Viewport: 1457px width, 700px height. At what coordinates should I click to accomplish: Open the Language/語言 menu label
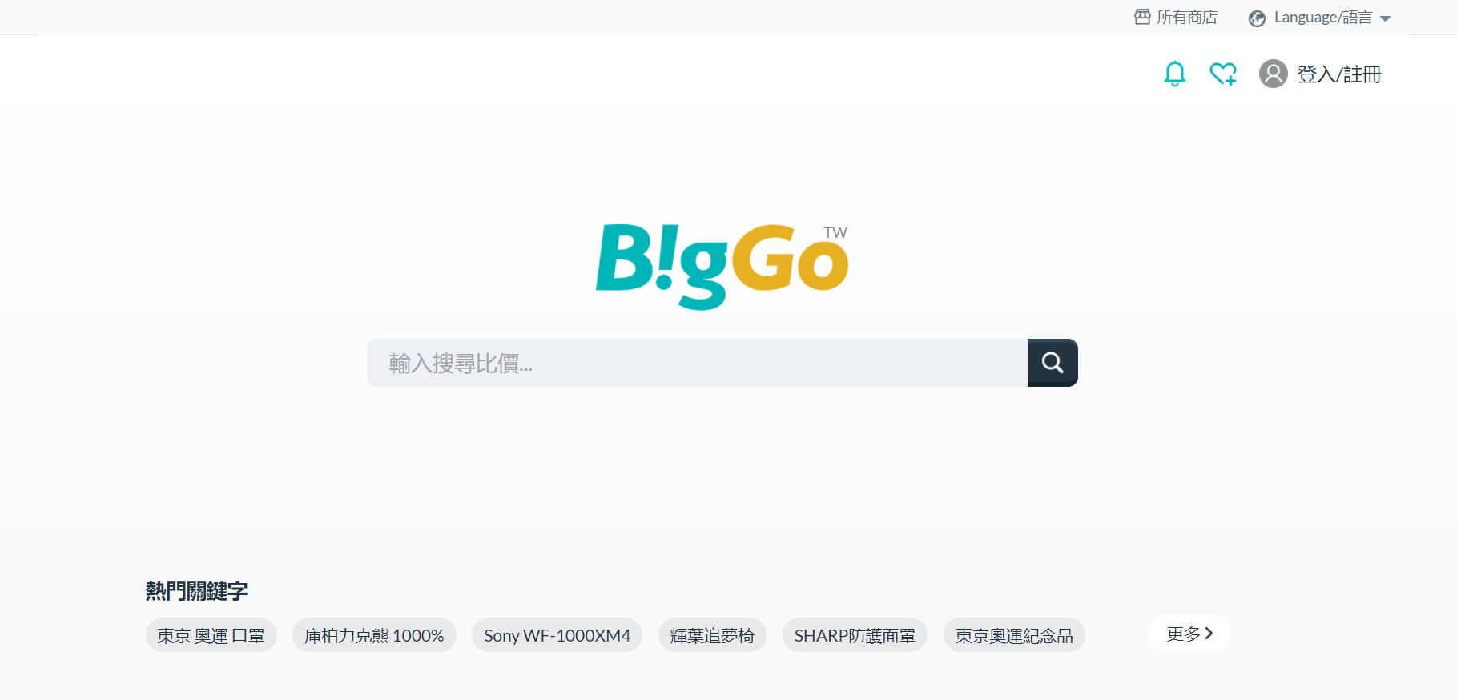pos(1322,18)
